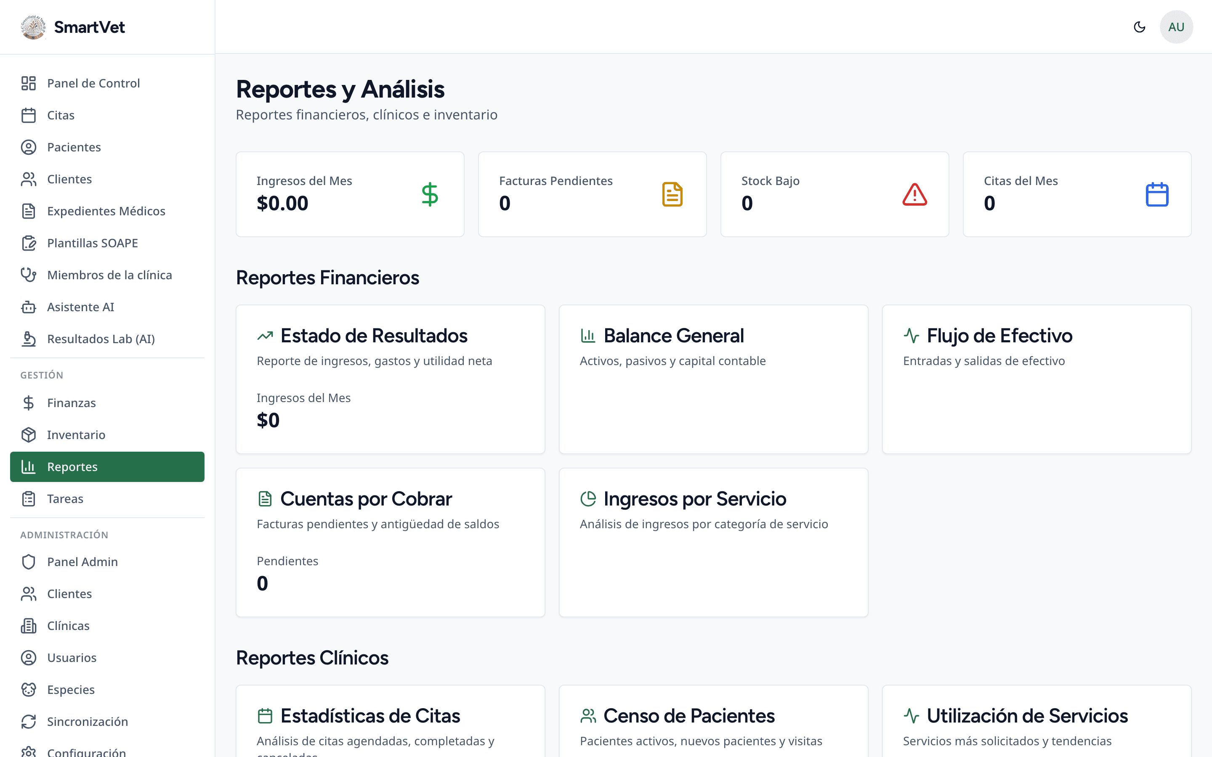Click the document icon in Facturas Pendientes
The height and width of the screenshot is (757, 1212).
click(672, 194)
